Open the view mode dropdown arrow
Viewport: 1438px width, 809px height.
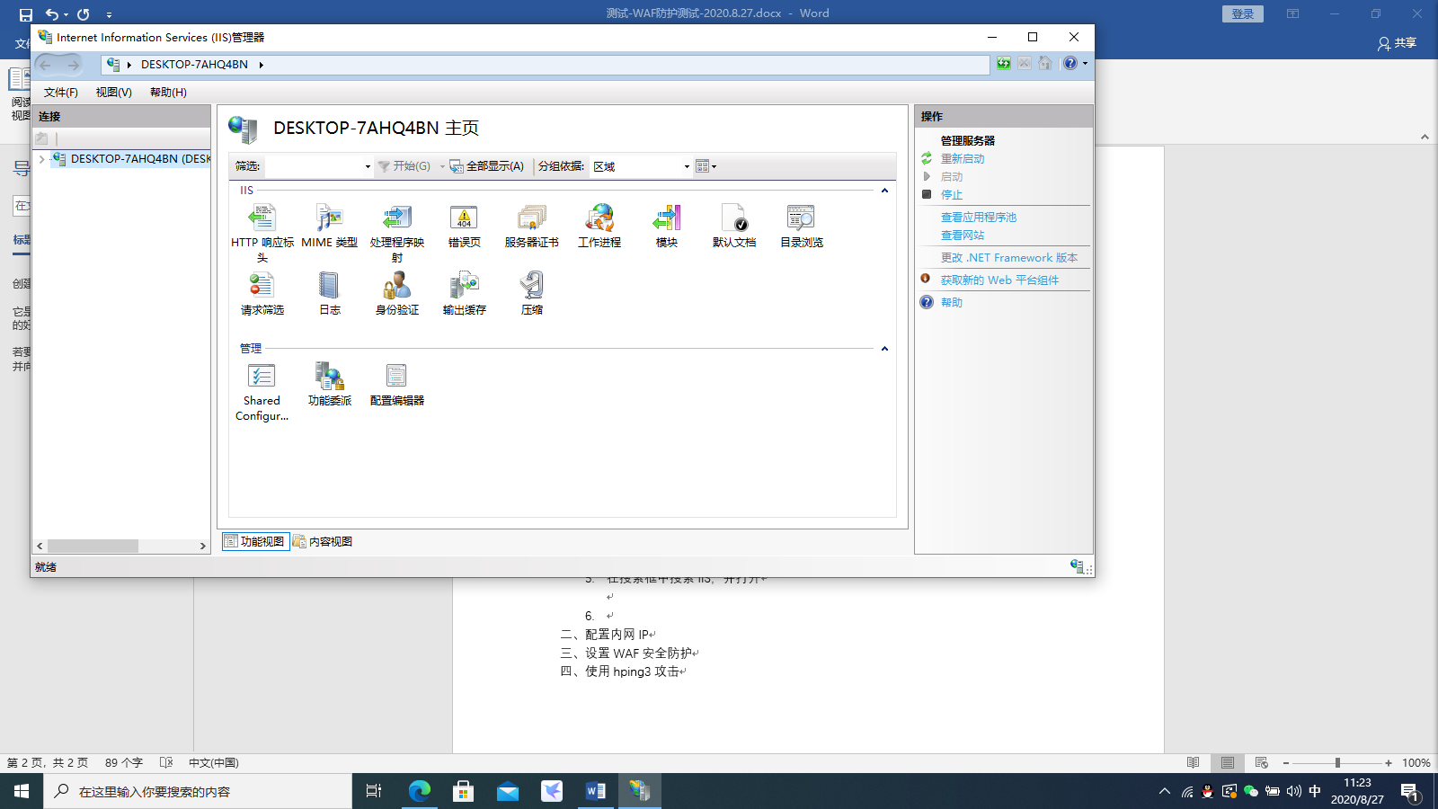pos(714,166)
